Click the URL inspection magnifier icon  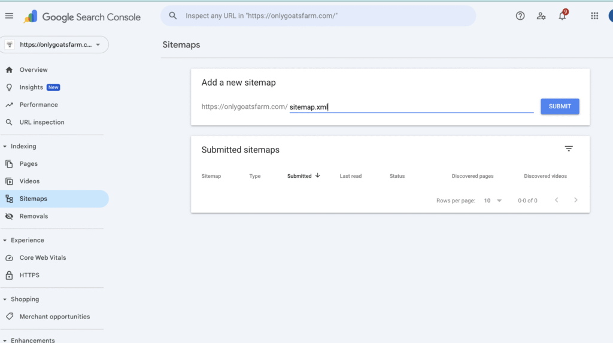pyautogui.click(x=9, y=123)
